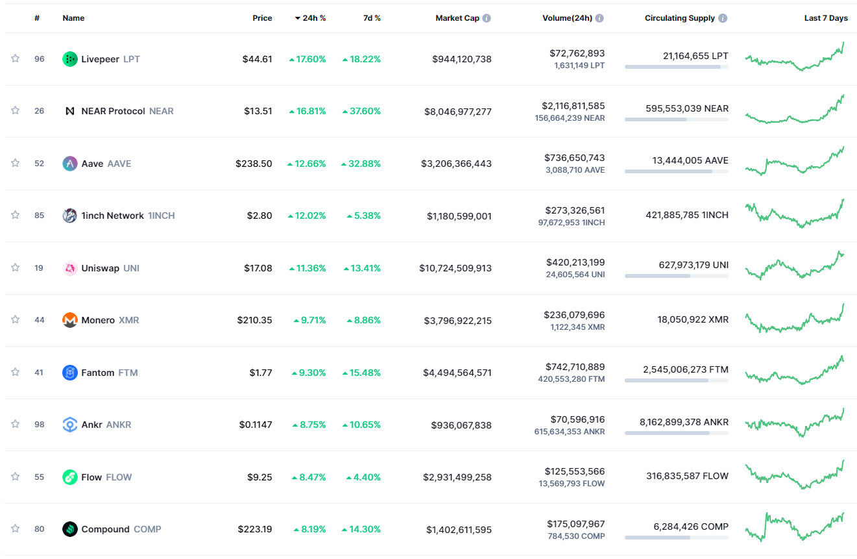
Task: Click the Compound coin logo
Action: click(70, 529)
